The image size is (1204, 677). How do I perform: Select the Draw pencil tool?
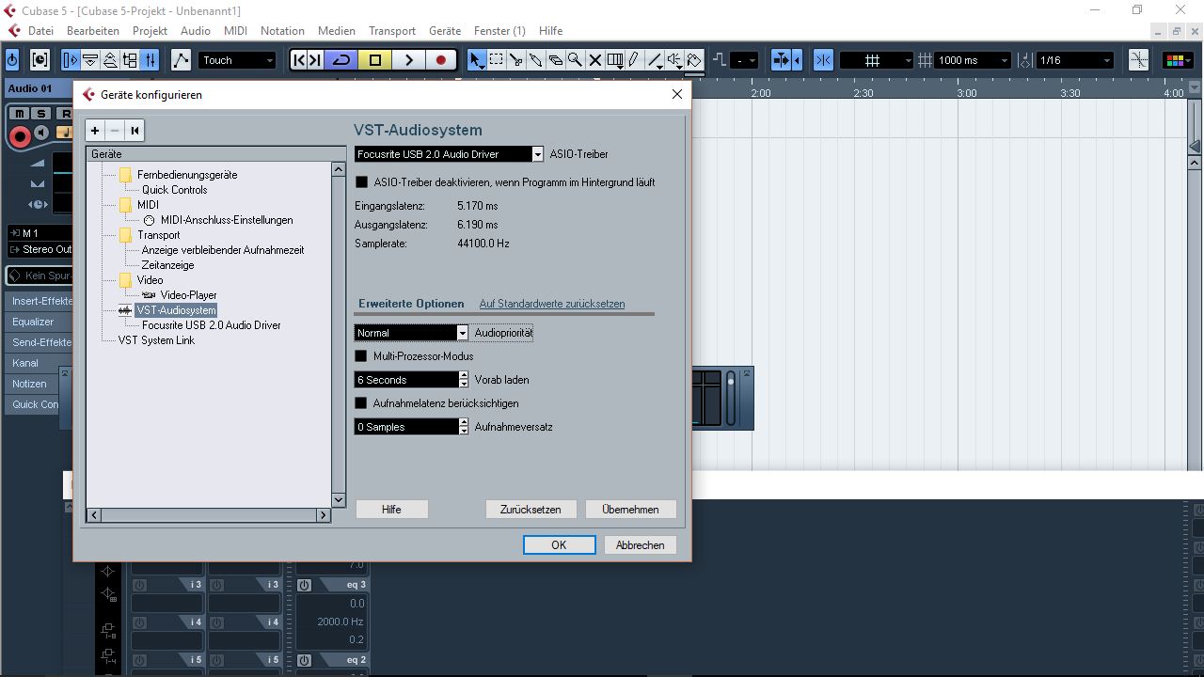[x=634, y=60]
